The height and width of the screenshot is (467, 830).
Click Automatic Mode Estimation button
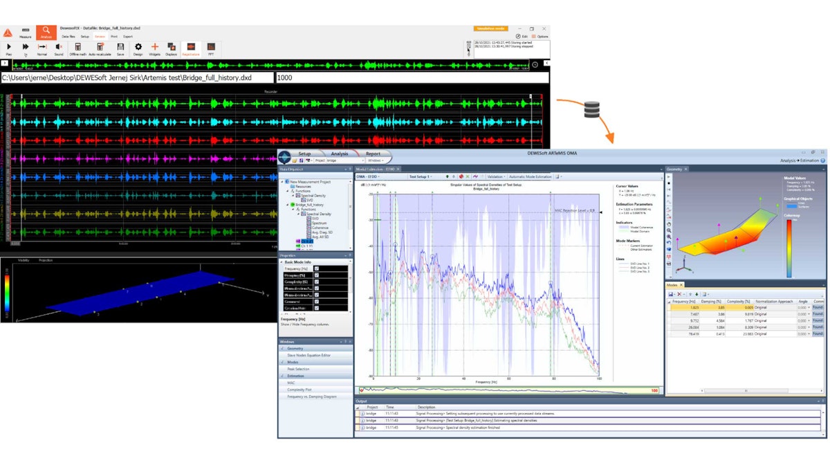click(x=530, y=176)
